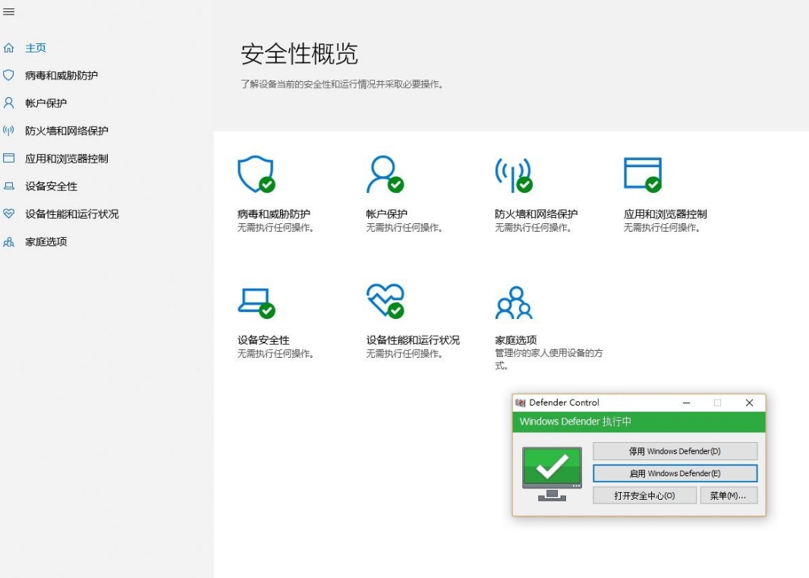Click the 家庭选项 tile title text
Viewport: 809px width, 578px height.
coord(515,340)
